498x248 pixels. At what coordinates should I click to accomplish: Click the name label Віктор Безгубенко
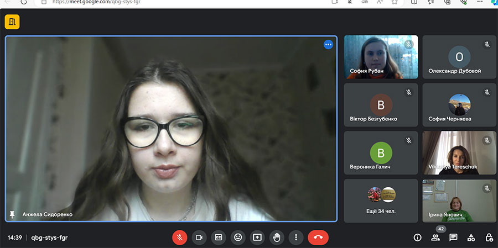[373, 119]
